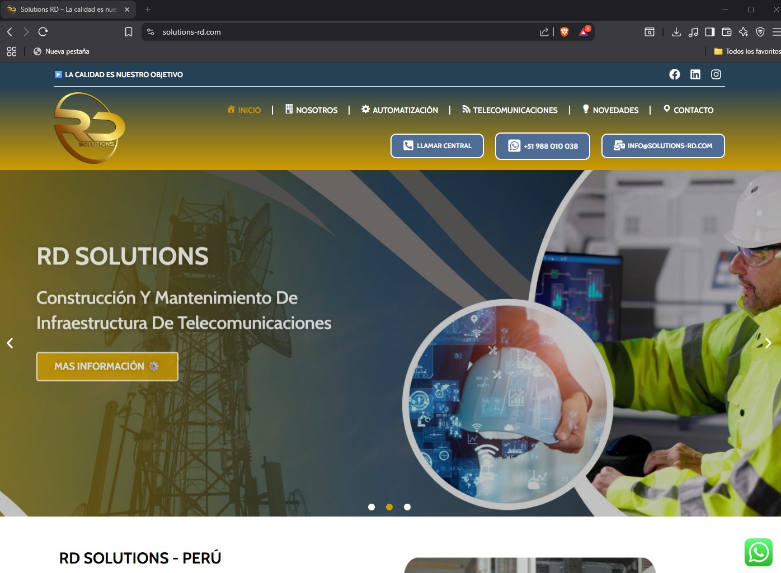Select the second gold slider dot

click(389, 507)
